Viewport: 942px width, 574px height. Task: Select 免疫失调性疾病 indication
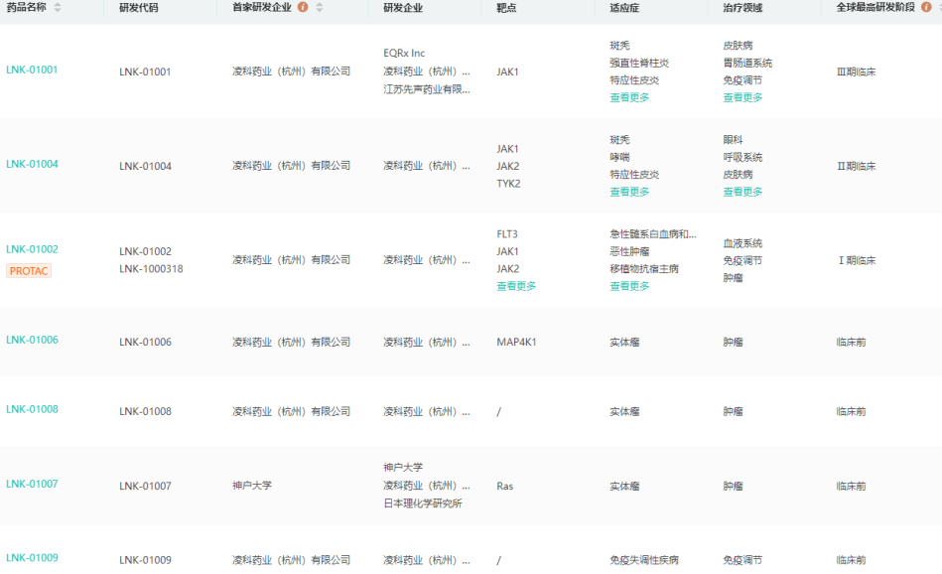coord(644,560)
